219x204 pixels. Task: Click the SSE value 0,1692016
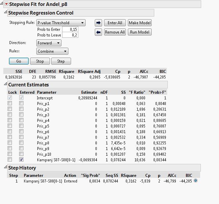click(x=14, y=77)
